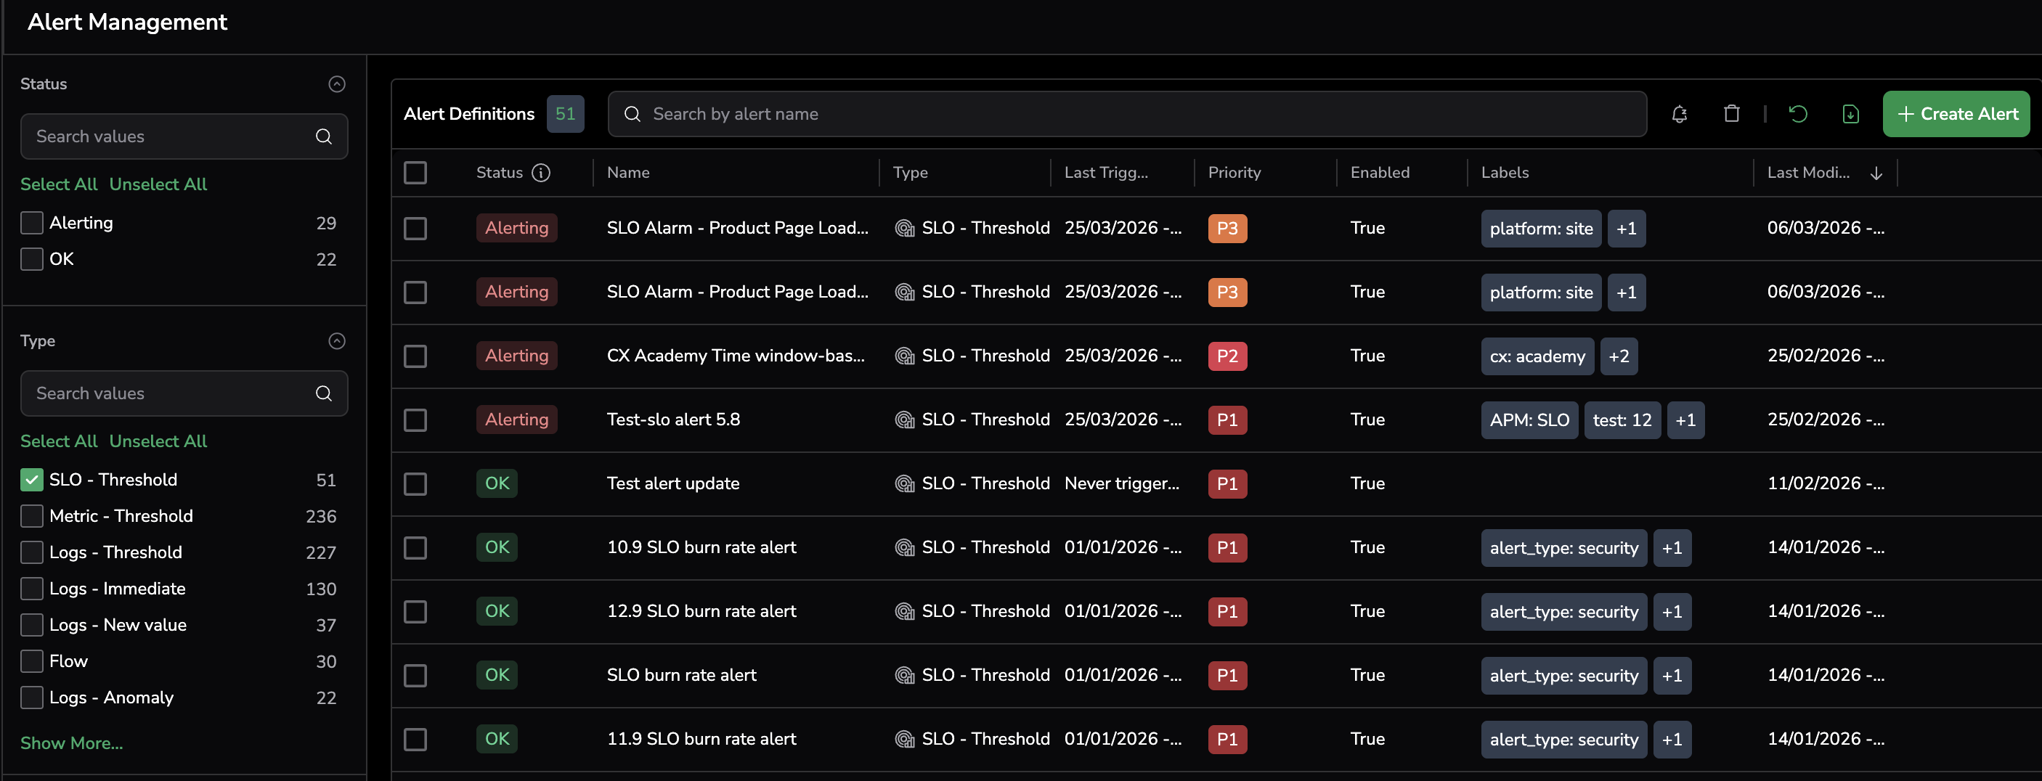Select the Test-slo alert 5.8 row checkbox
The width and height of the screenshot is (2042, 781).
[x=415, y=420]
